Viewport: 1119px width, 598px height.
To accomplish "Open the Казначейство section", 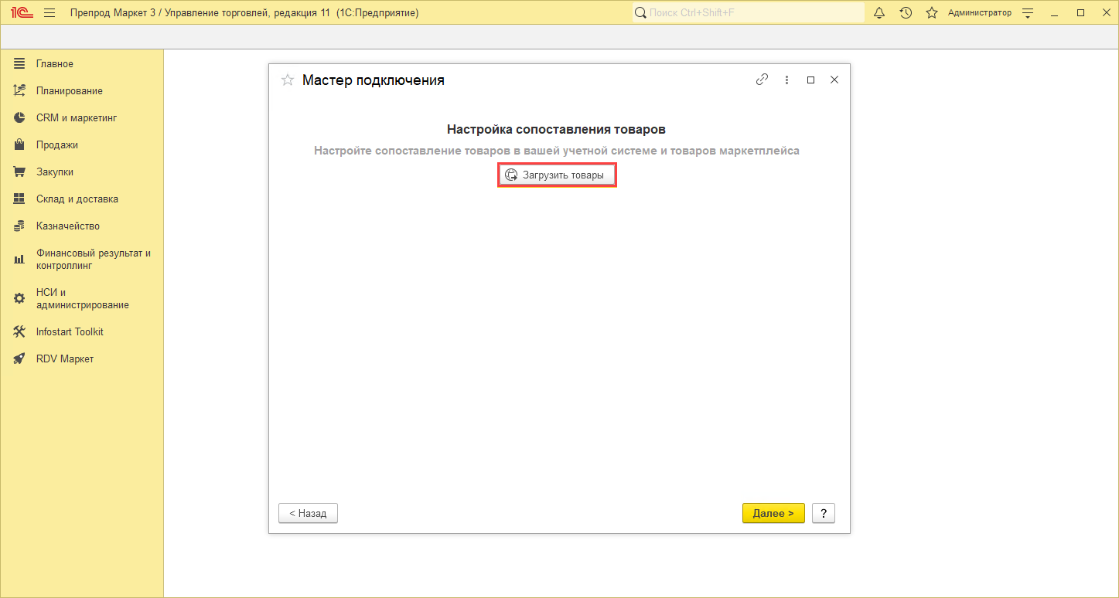I will tap(82, 226).
